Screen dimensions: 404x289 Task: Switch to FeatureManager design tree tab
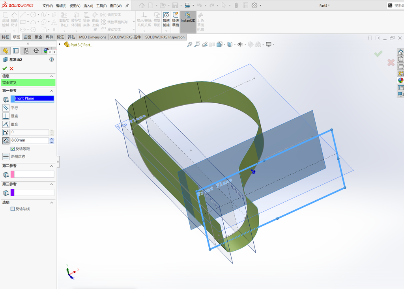pyautogui.click(x=6, y=51)
